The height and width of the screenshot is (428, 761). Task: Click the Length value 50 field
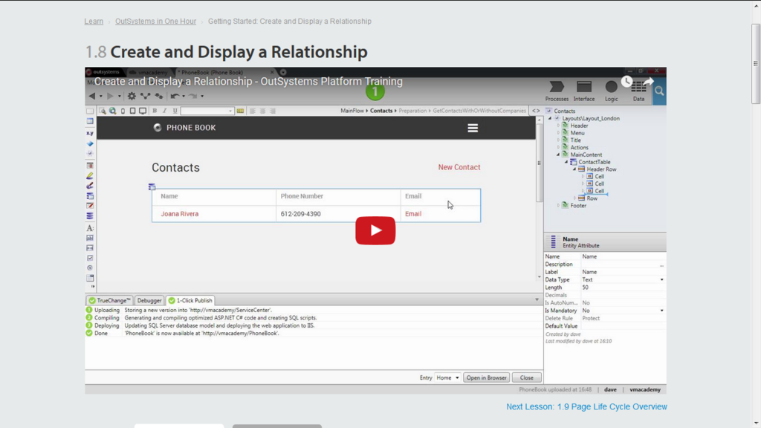click(x=624, y=288)
